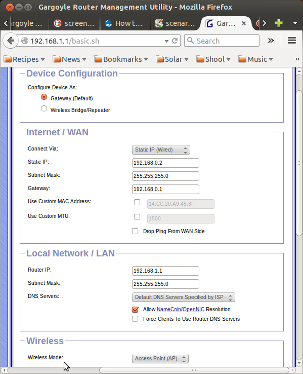This screenshot has width=303, height=374.
Task: Reload the page with the refresh icon
Action: [175, 41]
